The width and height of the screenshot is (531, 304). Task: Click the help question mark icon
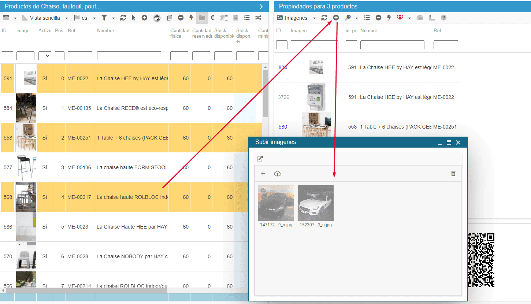coord(443,18)
